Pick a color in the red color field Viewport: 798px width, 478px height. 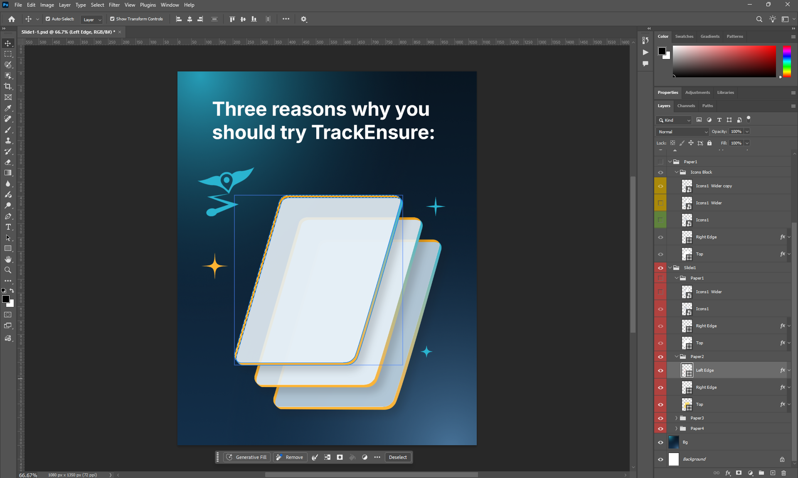(x=724, y=61)
